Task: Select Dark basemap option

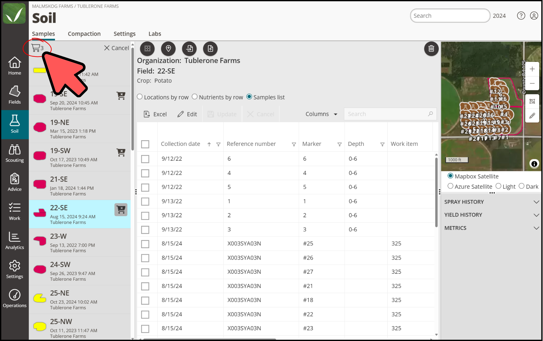Action: (x=522, y=186)
